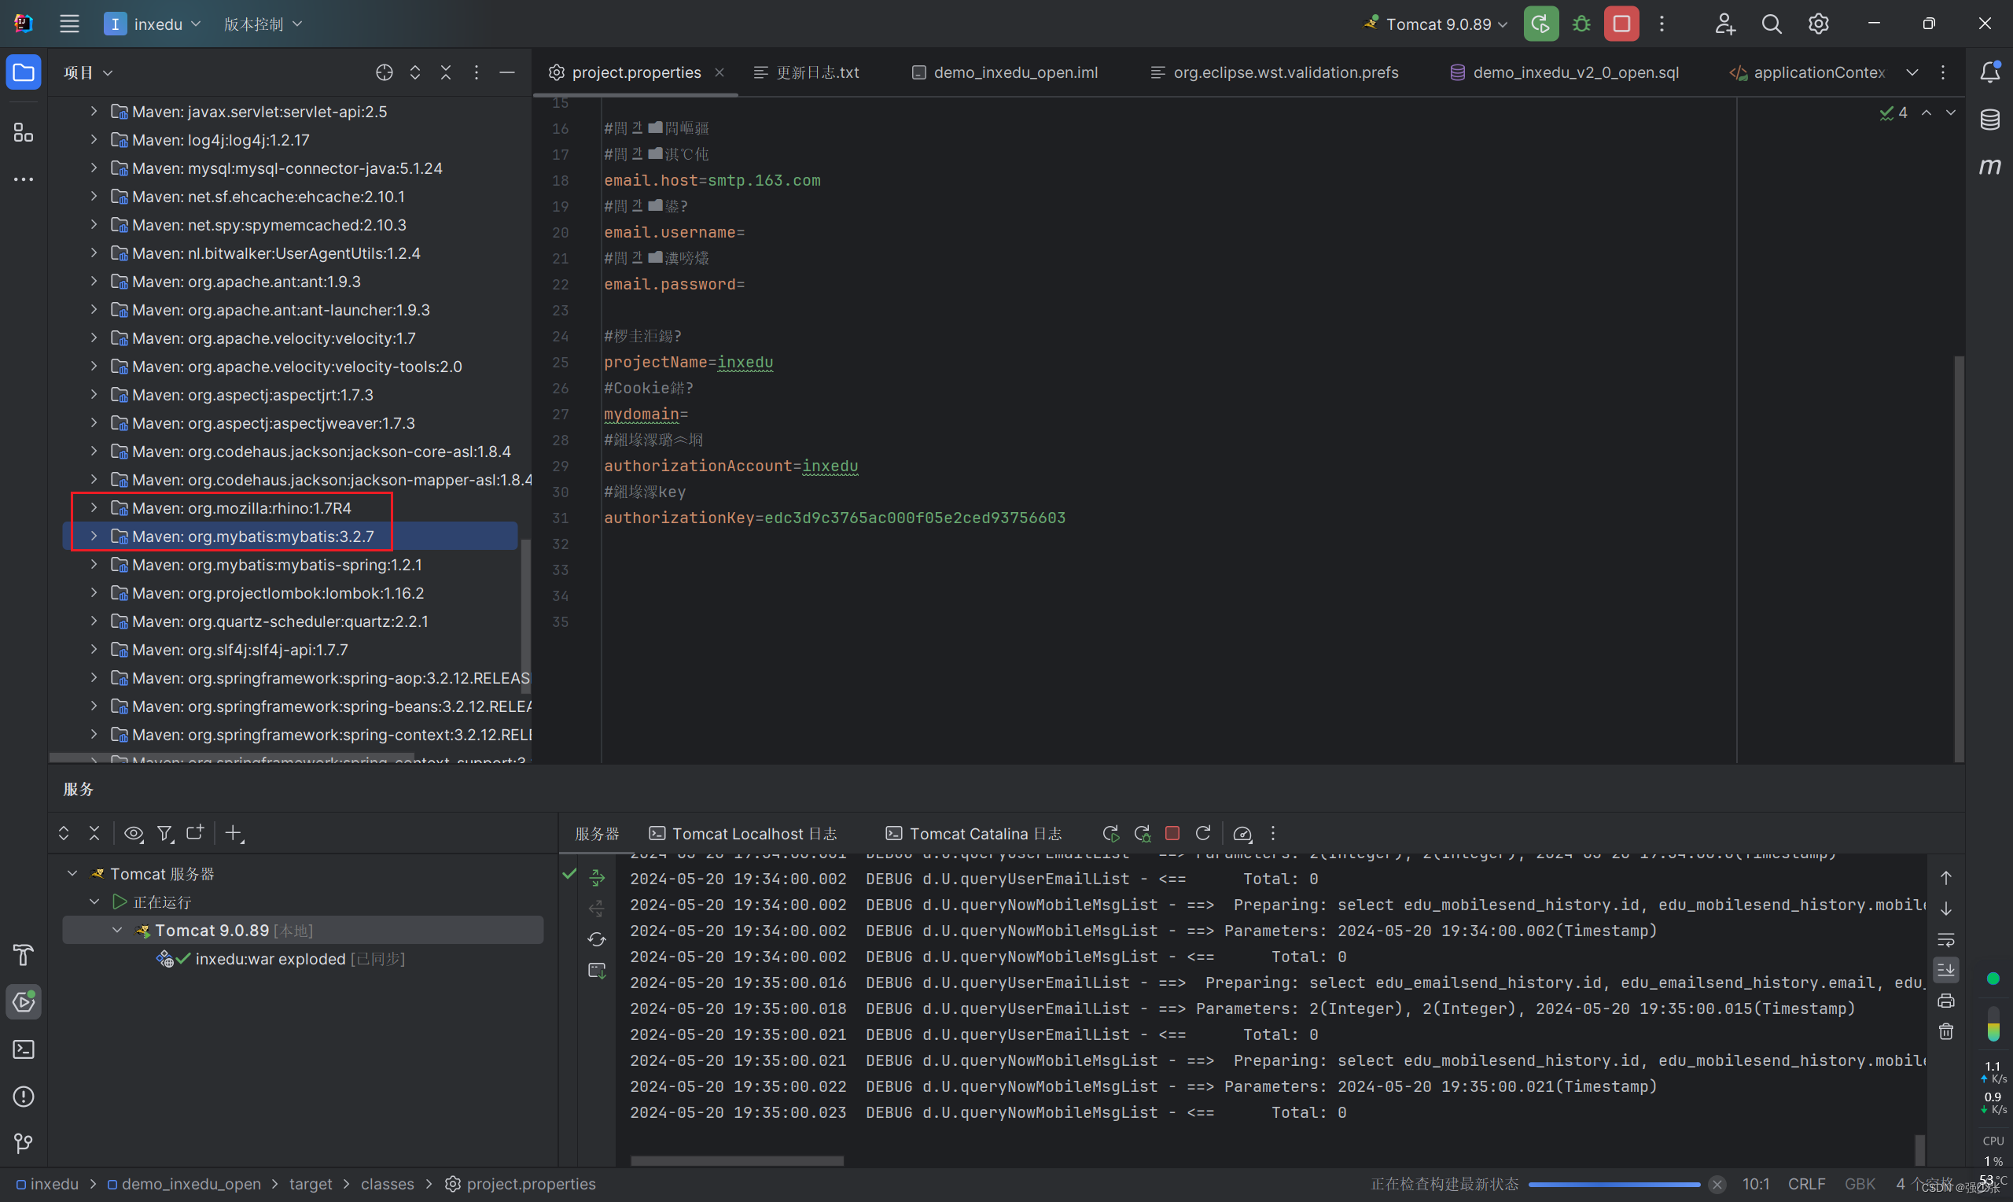This screenshot has width=2013, height=1202.
Task: Open IDE settings gear
Action: [1819, 24]
